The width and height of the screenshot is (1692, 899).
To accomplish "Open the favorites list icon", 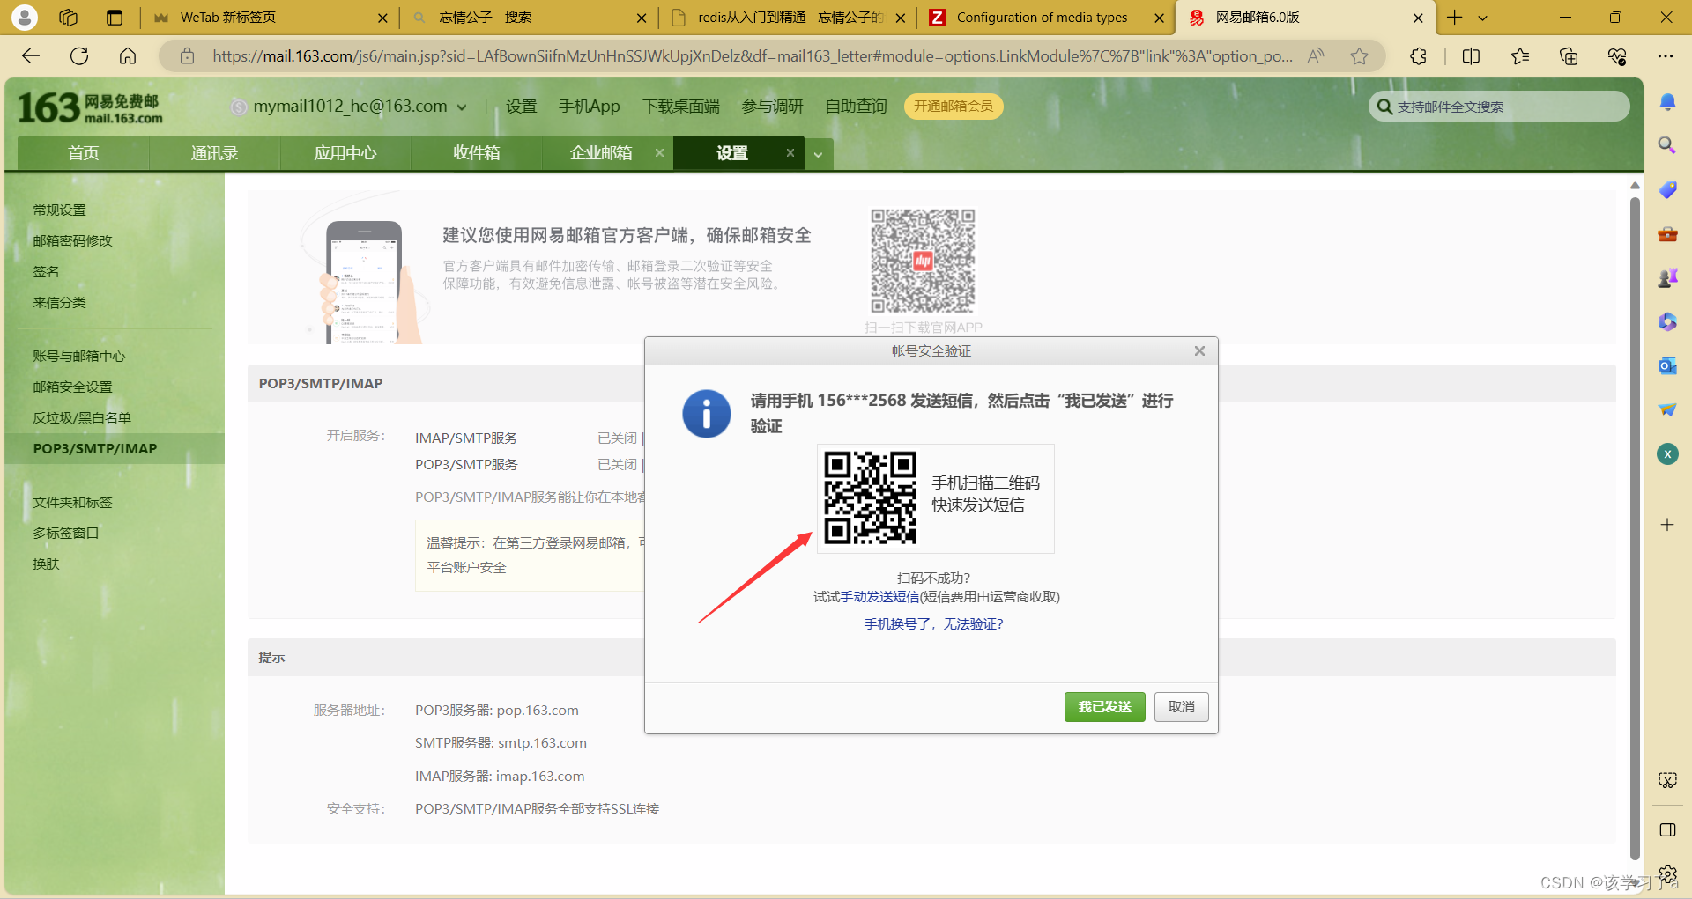I will (x=1520, y=56).
